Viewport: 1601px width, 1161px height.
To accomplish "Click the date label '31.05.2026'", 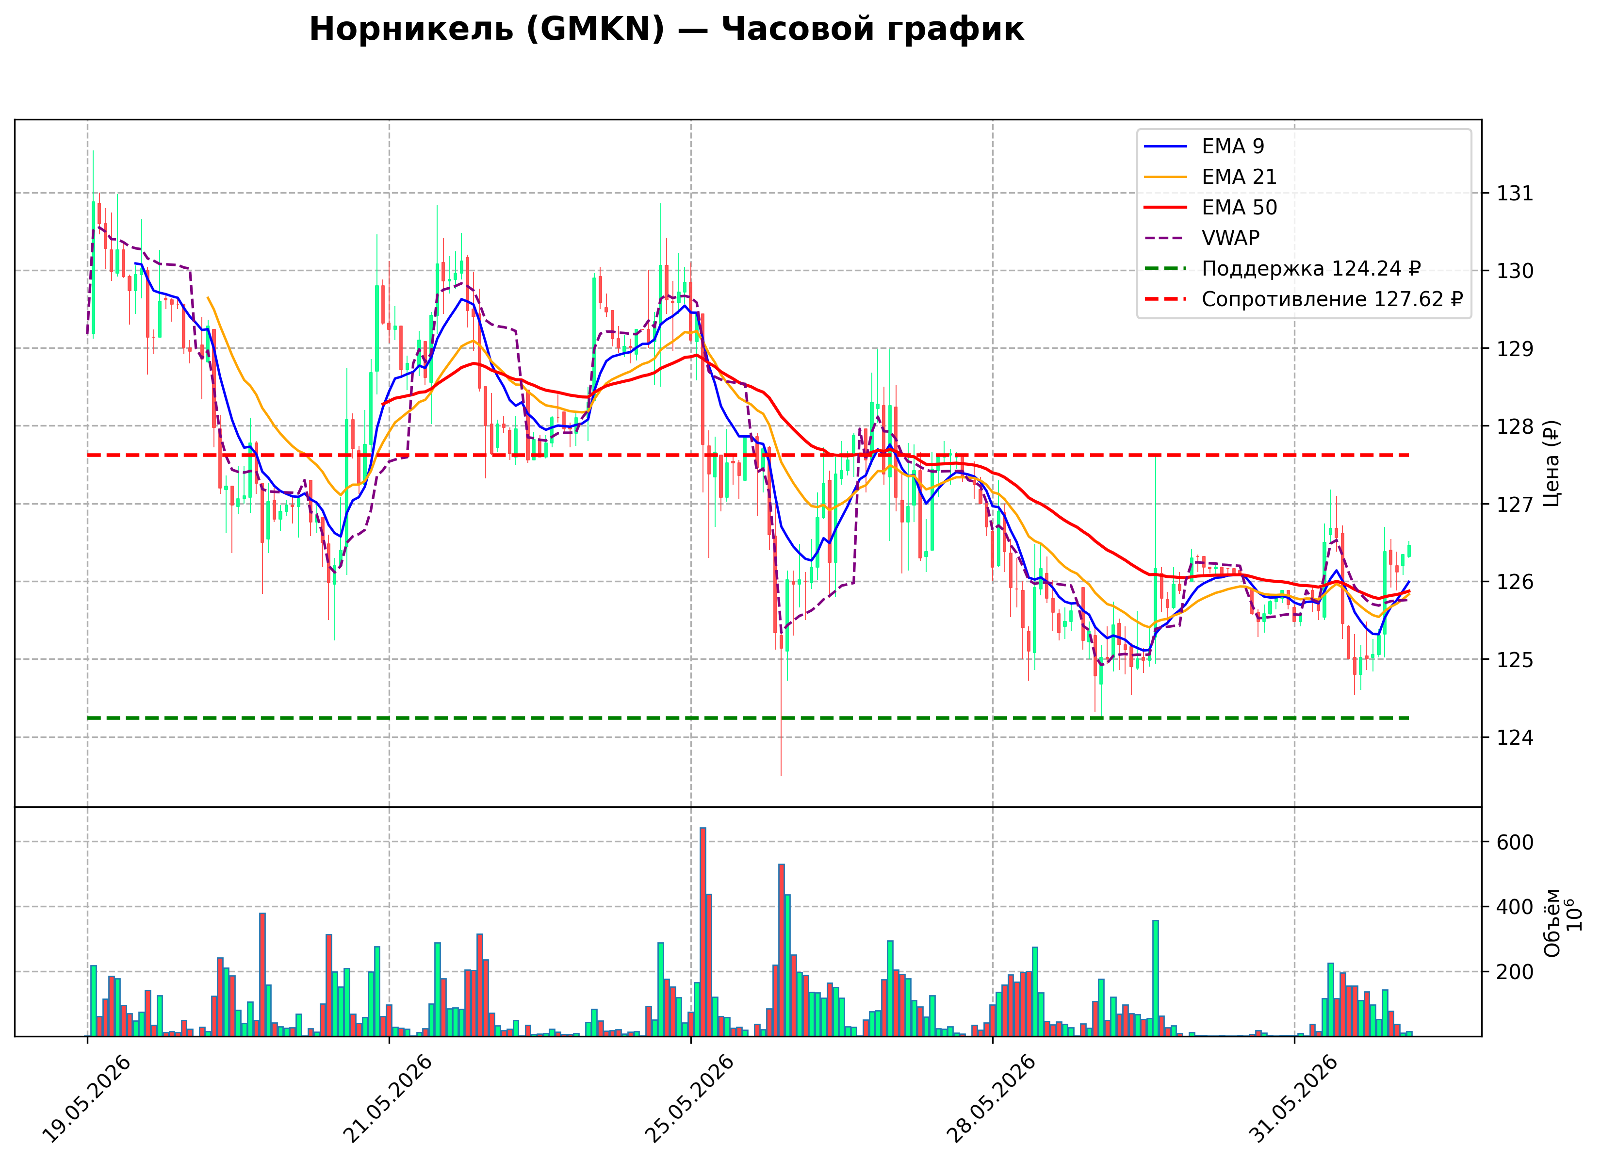I will click(x=1293, y=1099).
